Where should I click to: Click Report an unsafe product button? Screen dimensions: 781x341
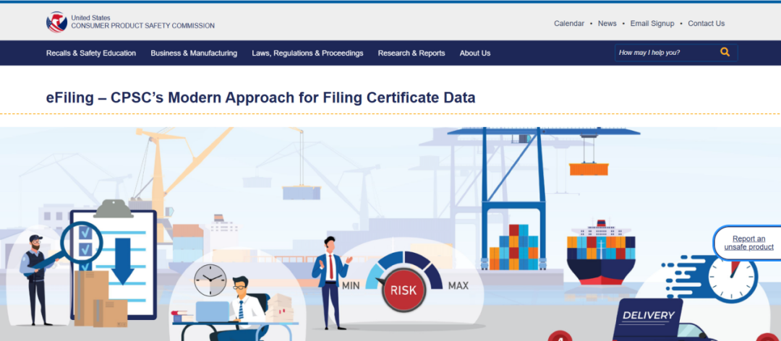[748, 243]
